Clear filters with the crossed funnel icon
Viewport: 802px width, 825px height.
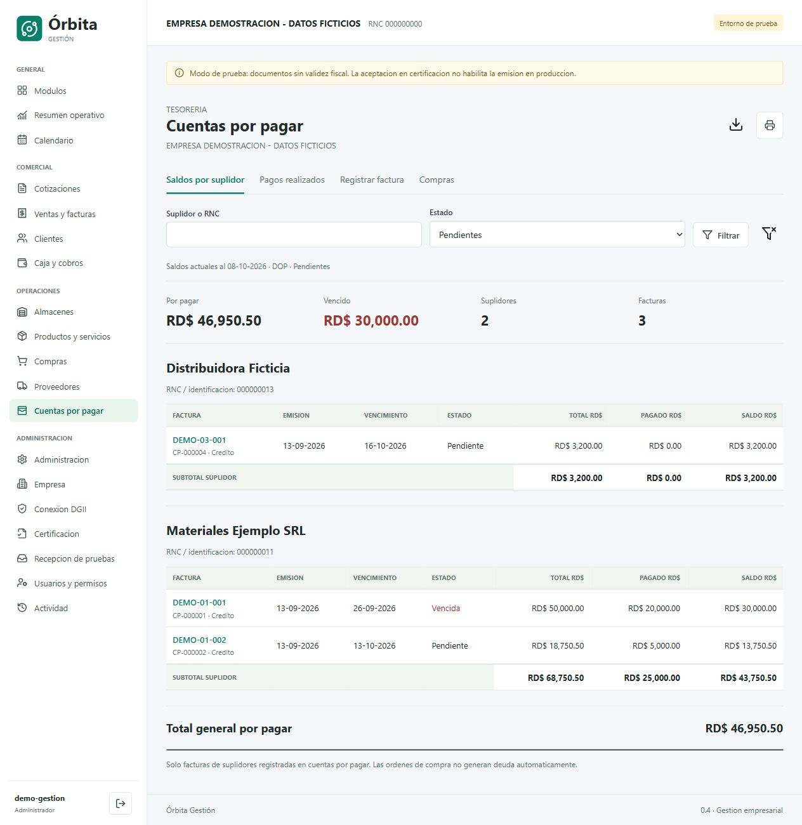(769, 234)
